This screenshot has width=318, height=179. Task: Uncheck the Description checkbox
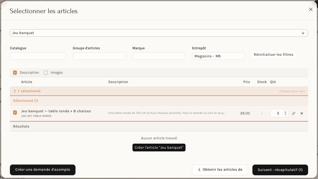click(15, 73)
